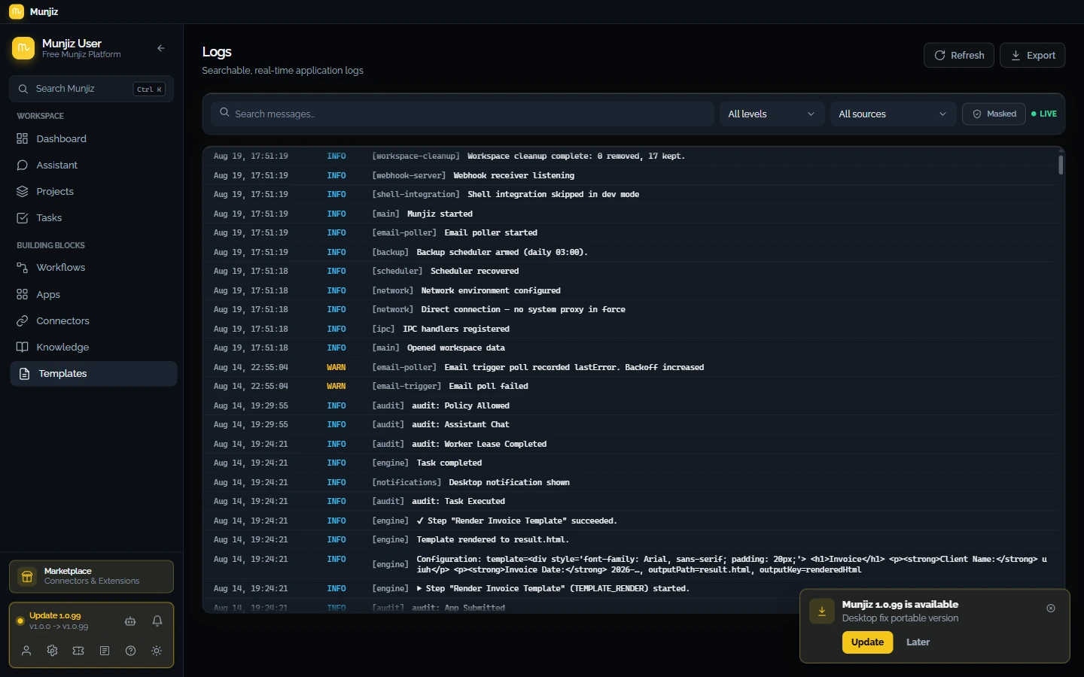Open the logs document icon in bottom bar
This screenshot has height=677, width=1084.
pyautogui.click(x=105, y=651)
